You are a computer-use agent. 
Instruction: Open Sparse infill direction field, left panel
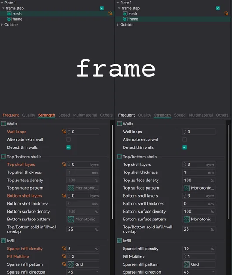click(83, 272)
